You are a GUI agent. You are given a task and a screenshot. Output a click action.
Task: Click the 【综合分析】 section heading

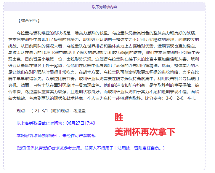coord(28,21)
